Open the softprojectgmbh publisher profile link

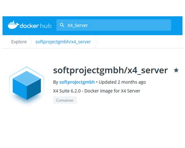[x=77, y=82]
